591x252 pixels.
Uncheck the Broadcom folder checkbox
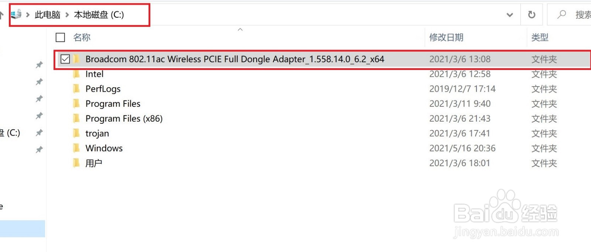[65, 59]
